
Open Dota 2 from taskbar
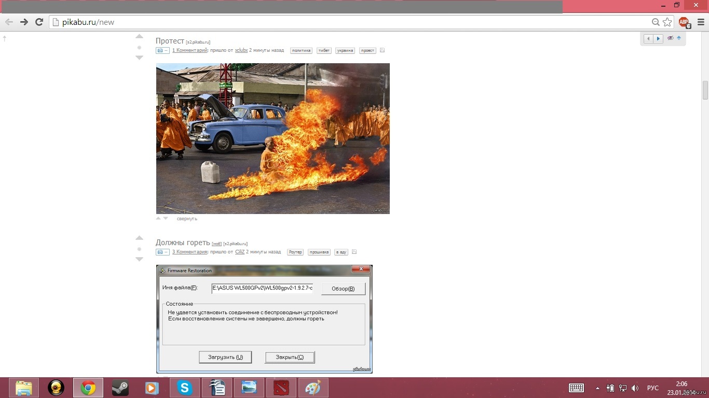(281, 388)
